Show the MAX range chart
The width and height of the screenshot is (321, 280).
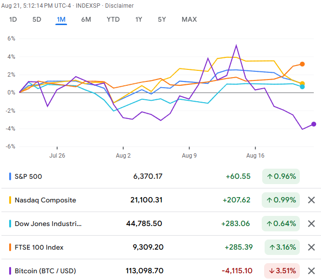pos(189,19)
